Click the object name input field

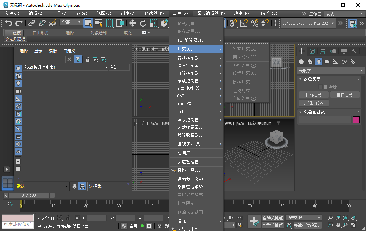pos(325,120)
